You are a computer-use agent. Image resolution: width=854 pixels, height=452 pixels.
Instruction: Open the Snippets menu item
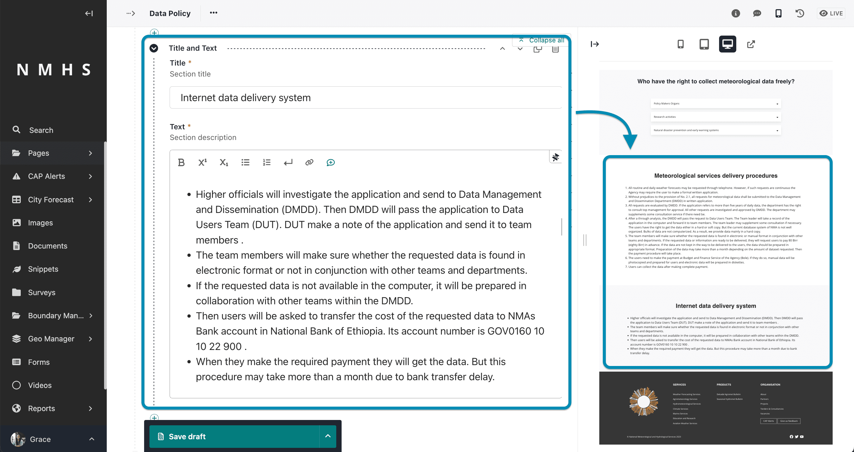click(x=43, y=269)
